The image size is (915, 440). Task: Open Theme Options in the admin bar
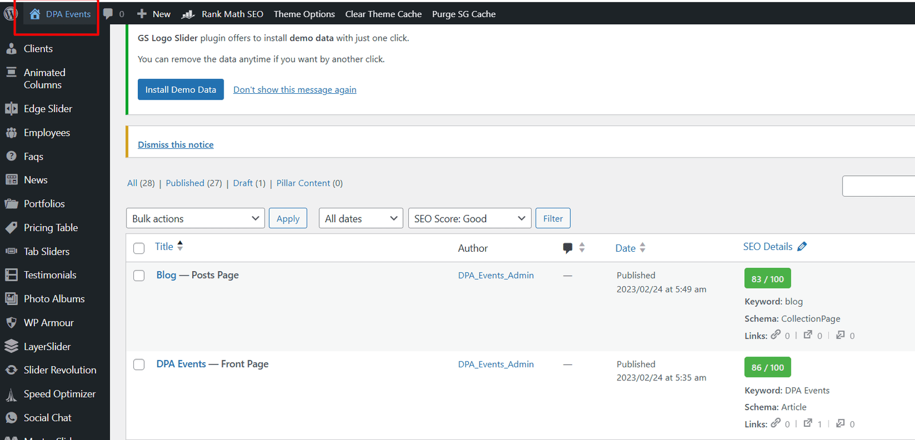[304, 14]
